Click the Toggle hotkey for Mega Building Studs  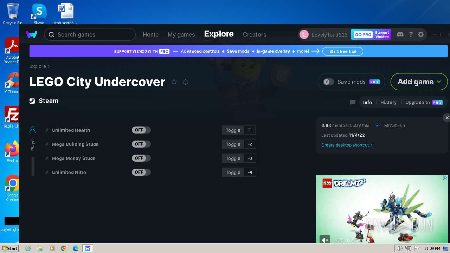pyautogui.click(x=233, y=144)
